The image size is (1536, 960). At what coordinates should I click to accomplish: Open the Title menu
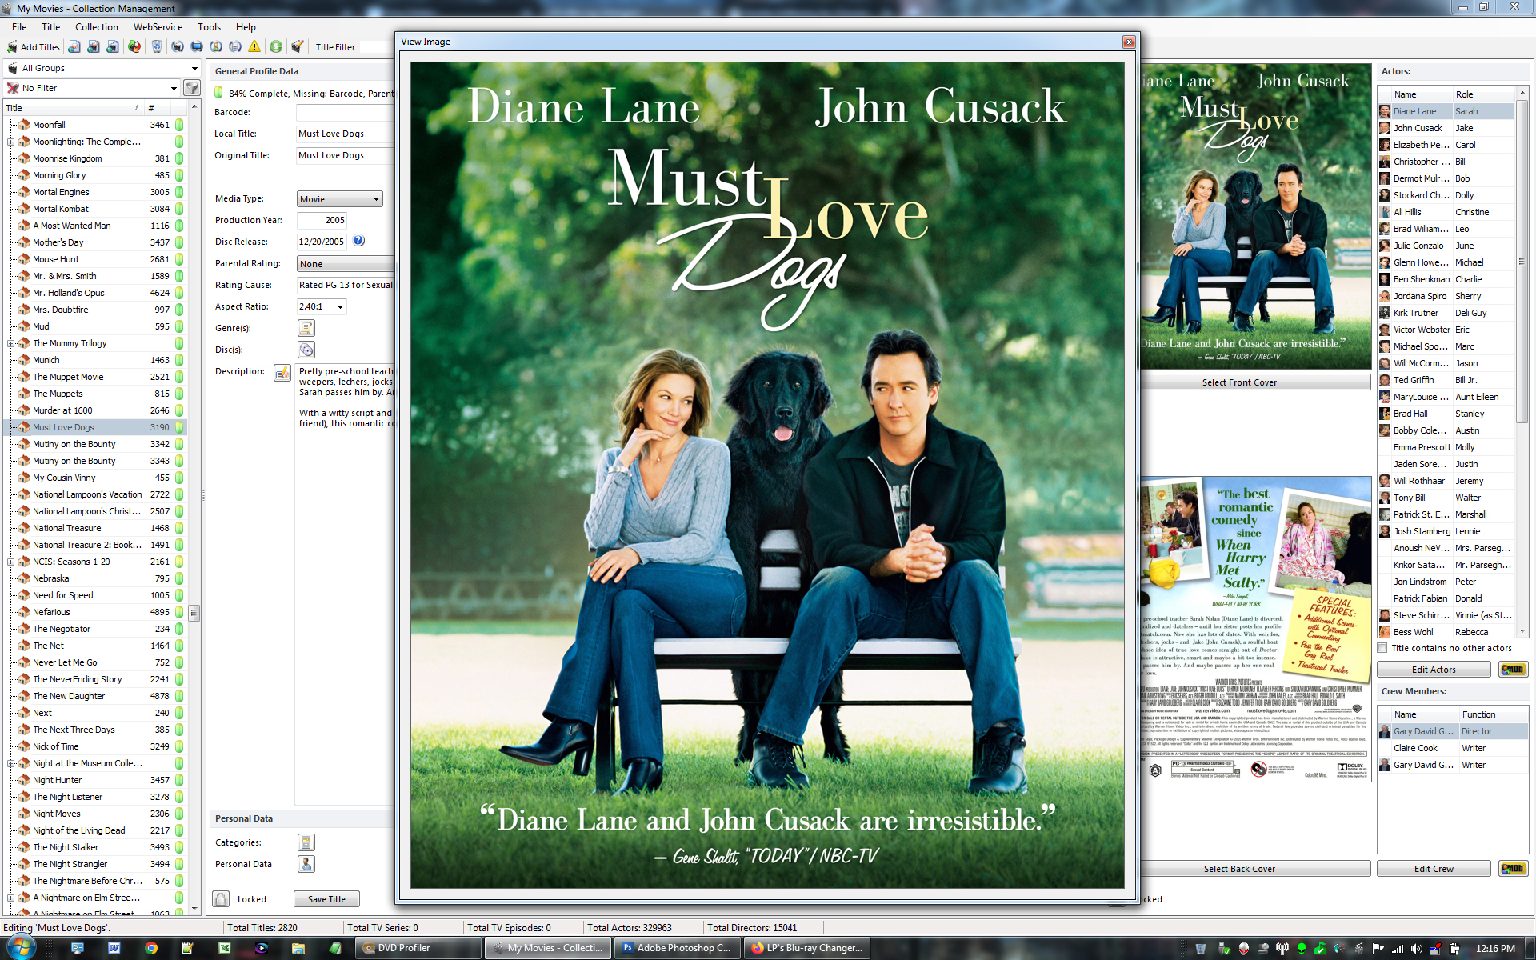[x=51, y=27]
